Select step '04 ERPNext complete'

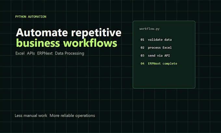(159, 63)
